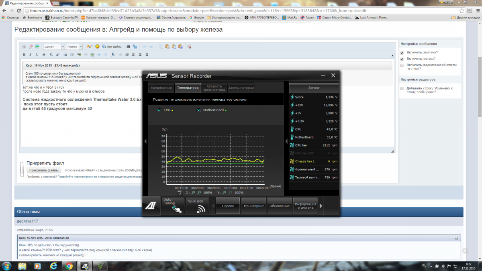Viewport: 482px width, 271px height.
Task: Open the 'Шрифт' font dropdown
Action: (x=53, y=47)
